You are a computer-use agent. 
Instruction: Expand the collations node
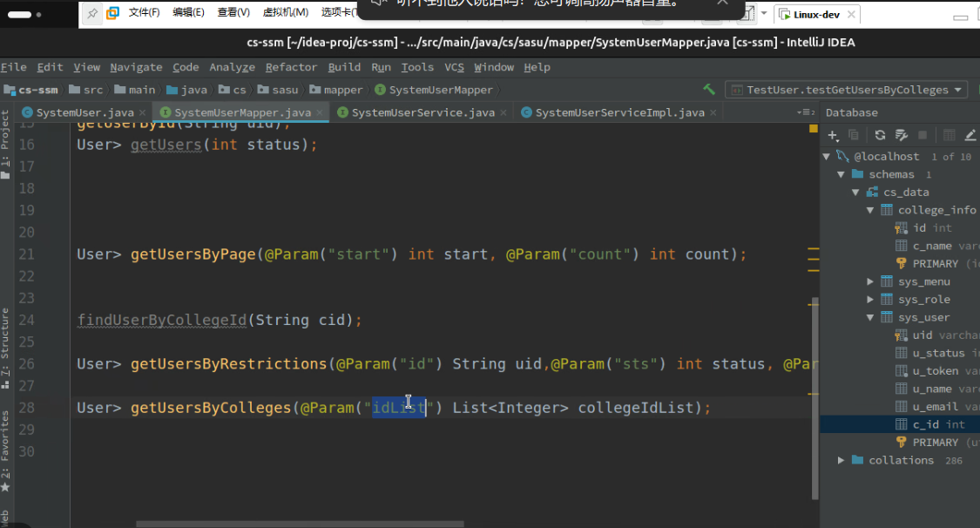pos(840,460)
